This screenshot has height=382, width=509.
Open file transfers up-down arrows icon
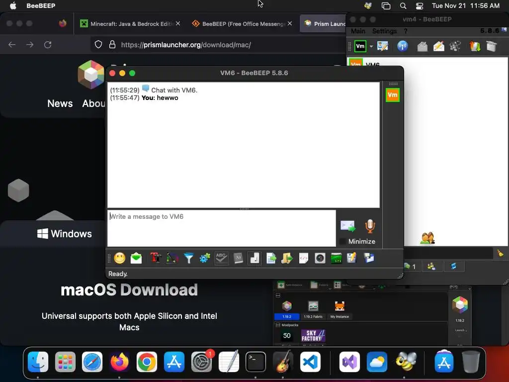pyautogui.click(x=475, y=46)
